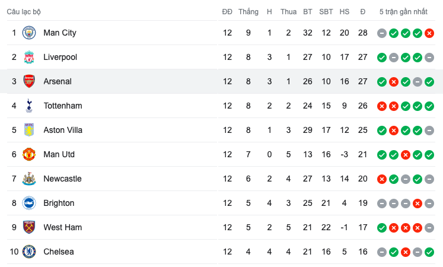Image resolution: width=443 pixels, height=267 pixels.
Task: Click the Tottenham club crest
Action: pos(29,106)
